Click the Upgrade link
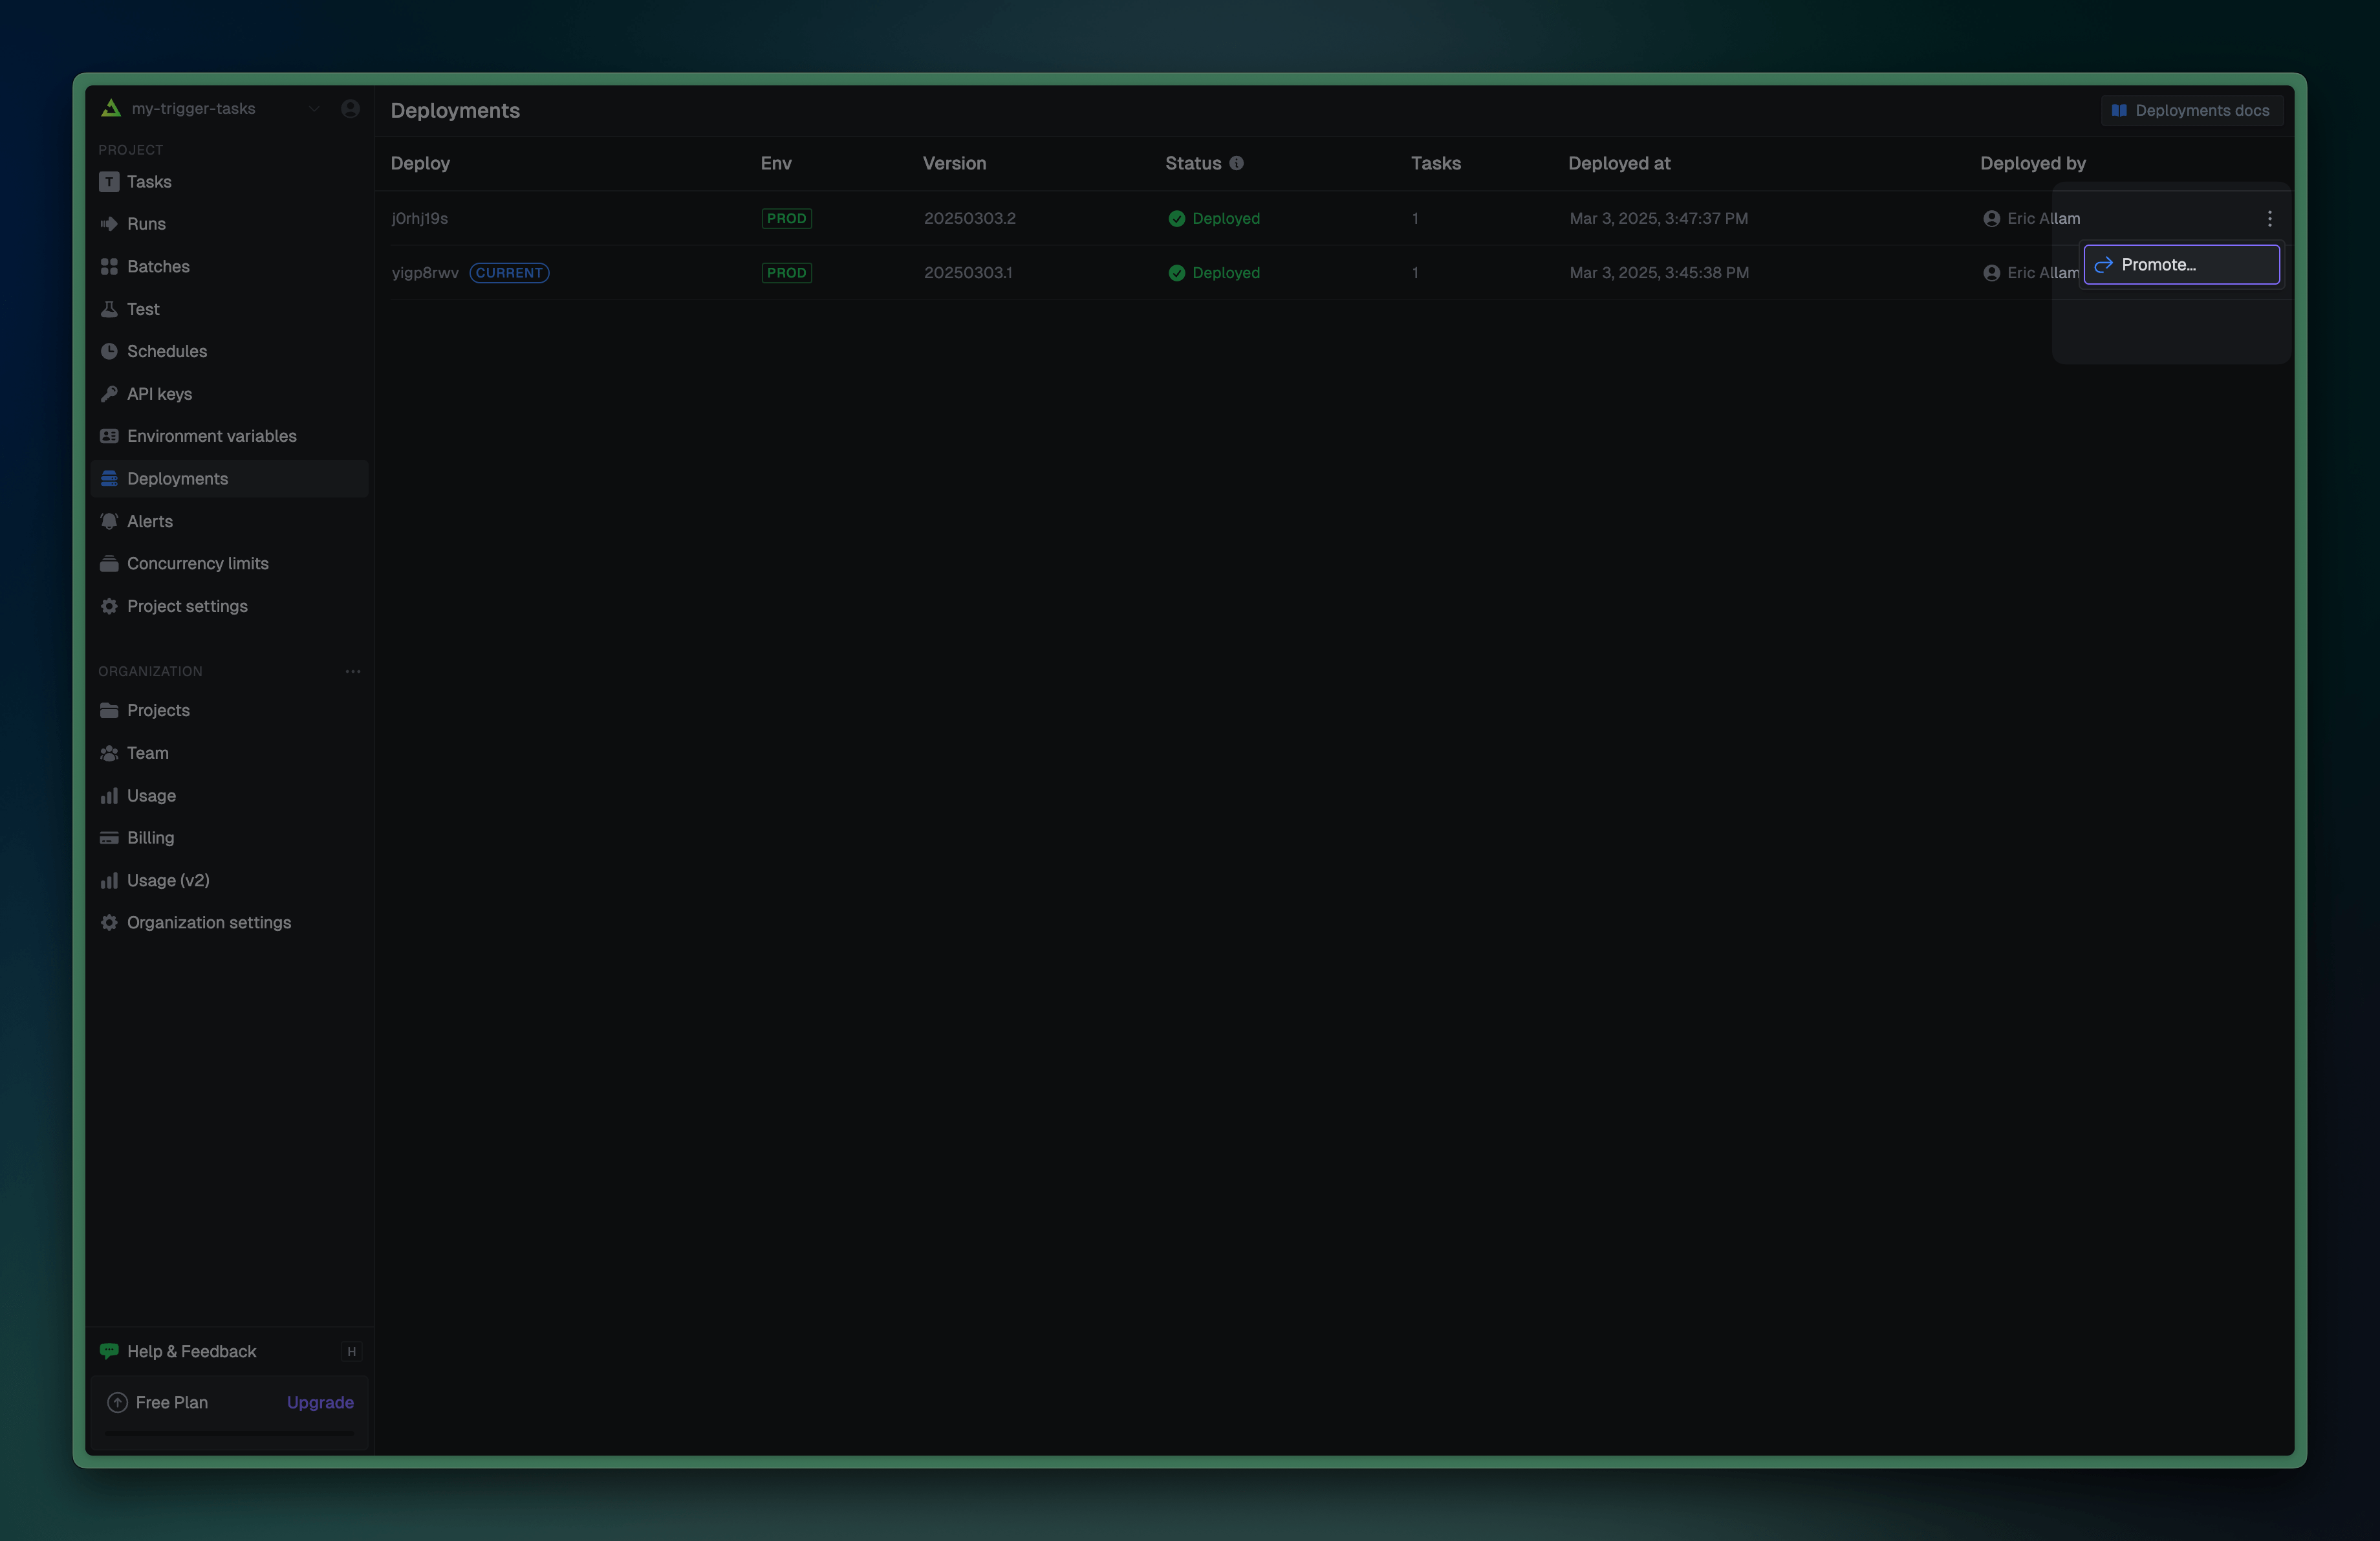This screenshot has width=2380, height=1541. click(319, 1402)
